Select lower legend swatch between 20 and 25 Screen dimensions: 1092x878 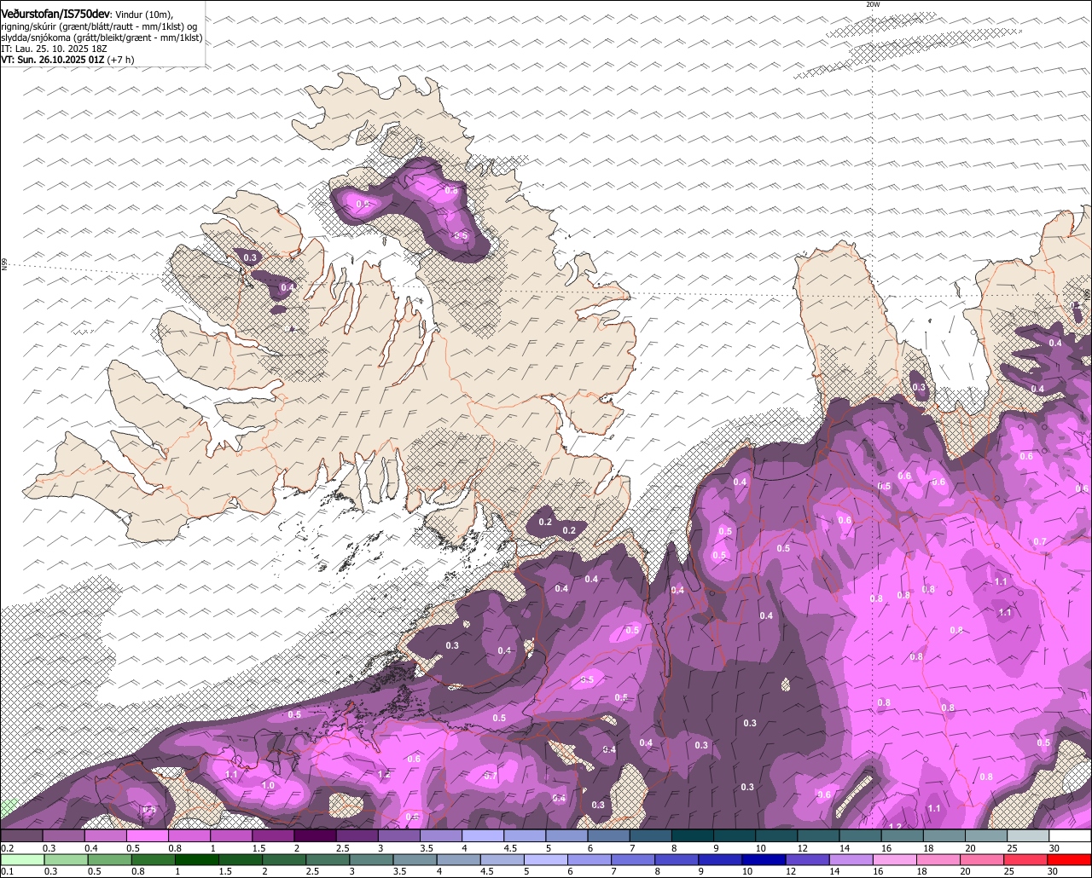[983, 860]
